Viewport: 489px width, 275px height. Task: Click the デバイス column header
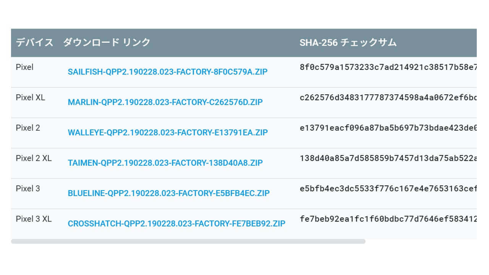[34, 42]
